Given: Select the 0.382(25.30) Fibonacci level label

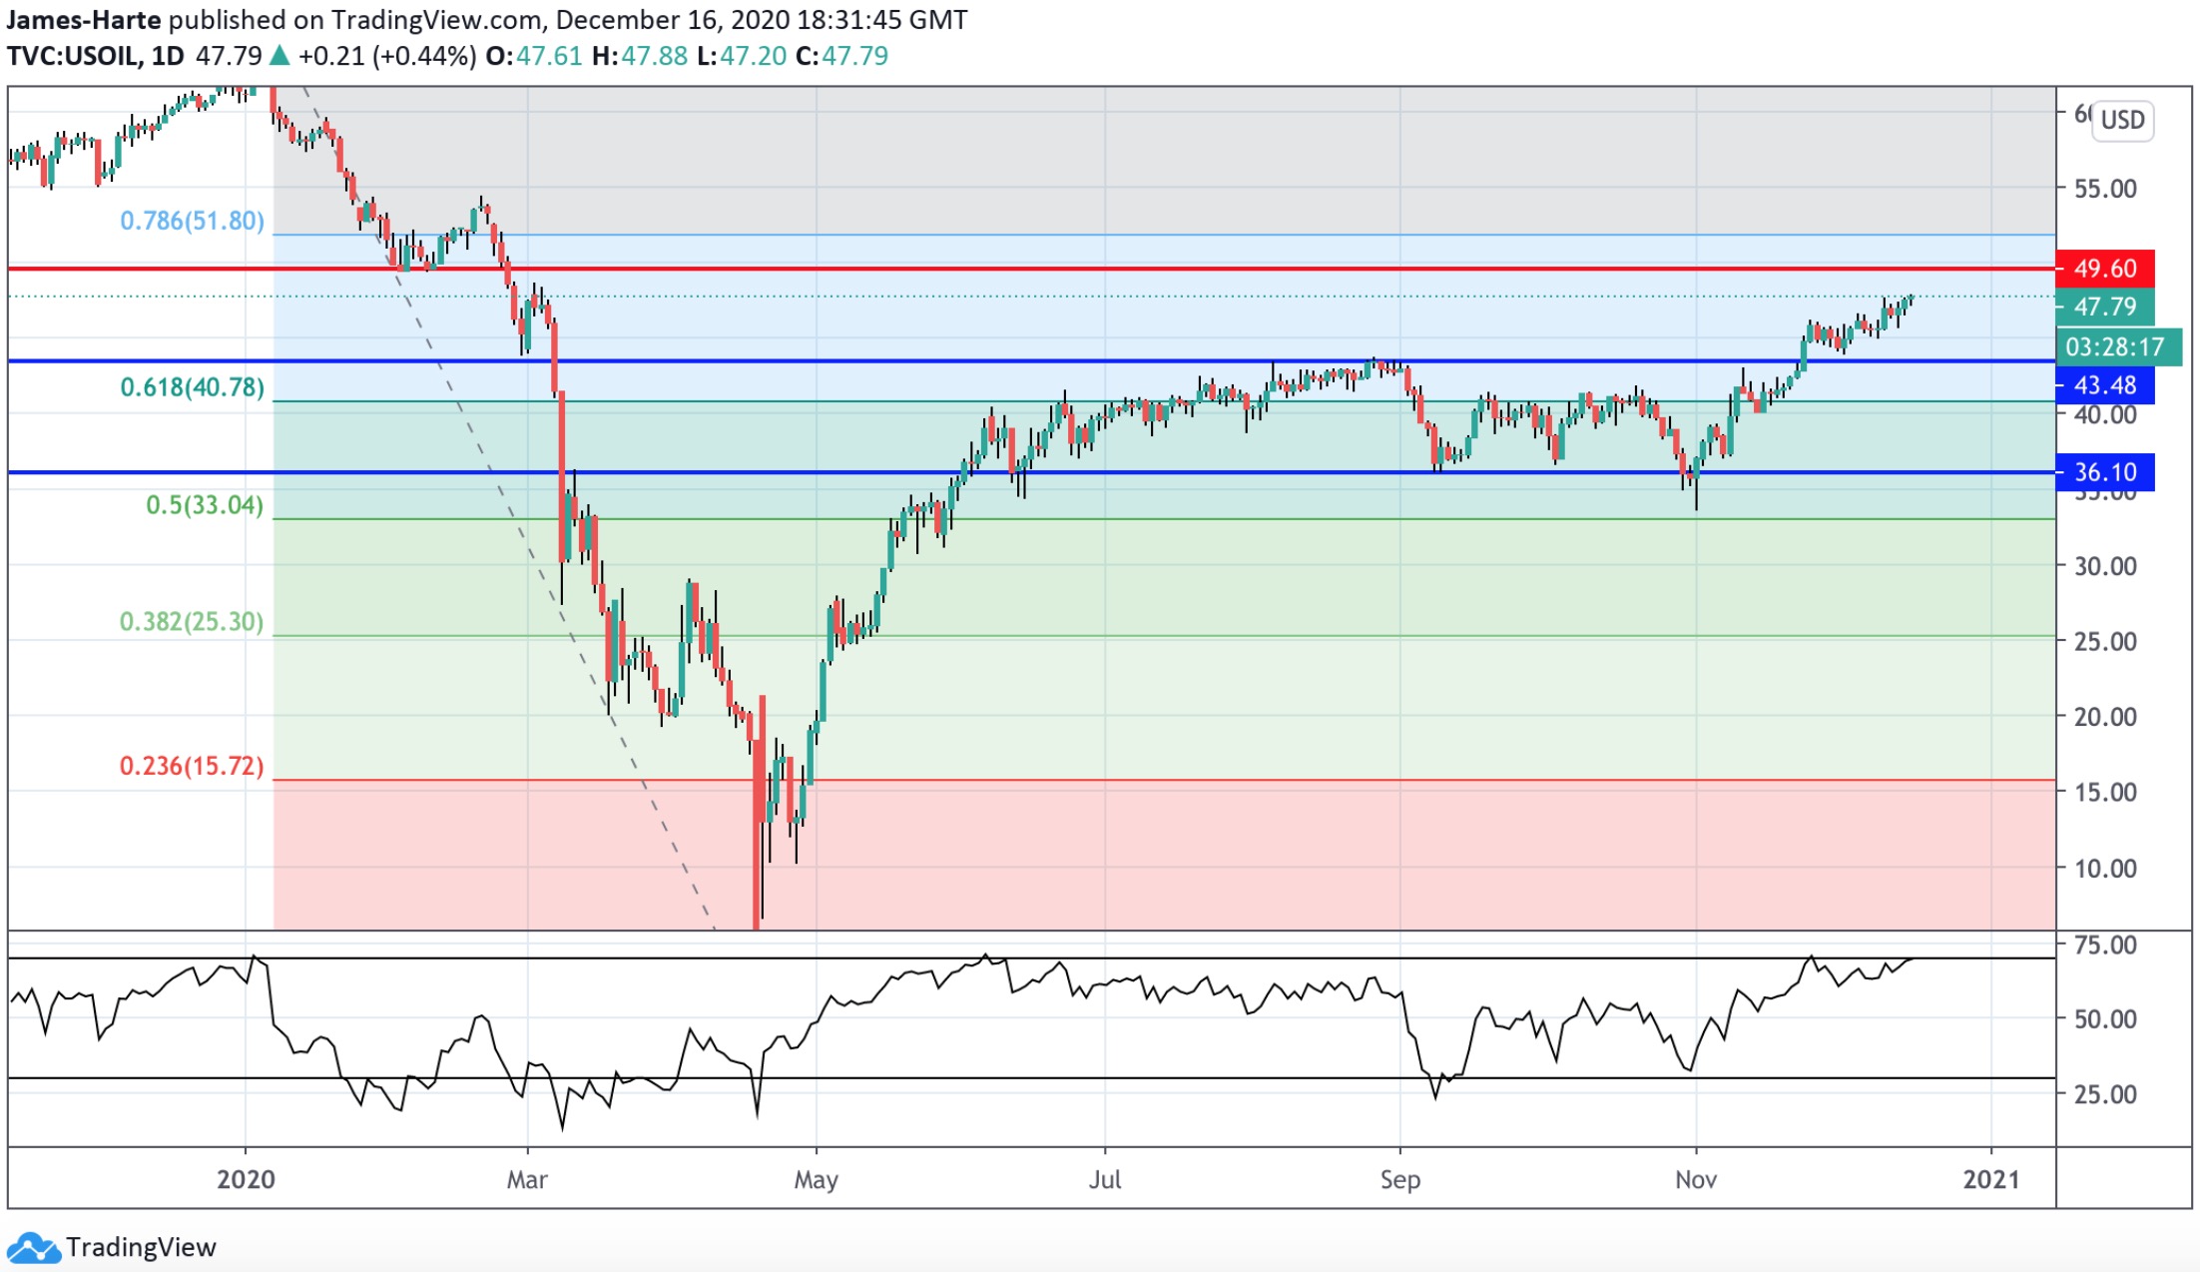Looking at the screenshot, I should (192, 622).
